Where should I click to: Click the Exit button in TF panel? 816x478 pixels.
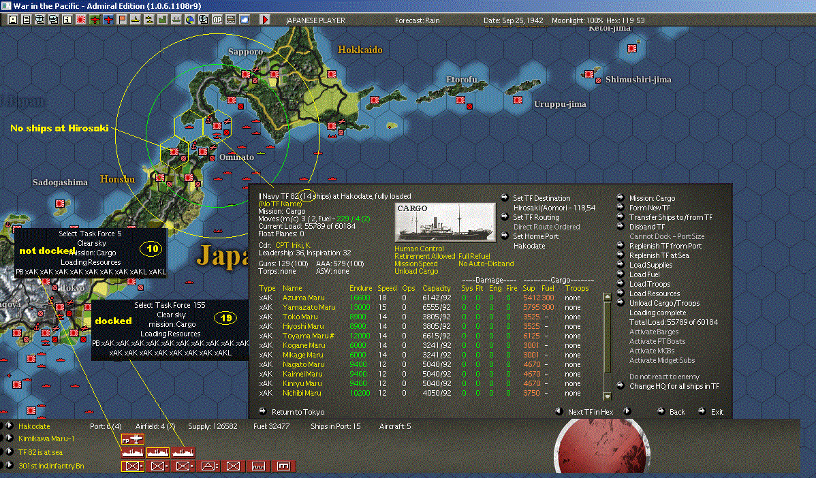pyautogui.click(x=717, y=412)
